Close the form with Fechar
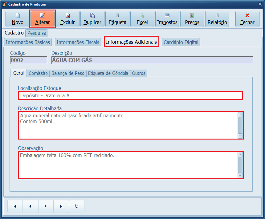This screenshot has height=219, width=265. (x=247, y=19)
